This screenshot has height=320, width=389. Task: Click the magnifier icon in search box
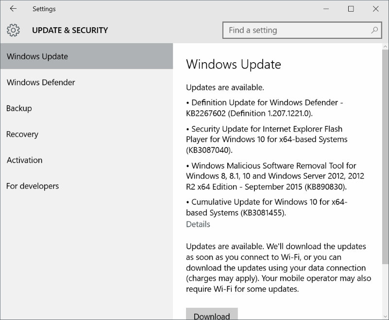(x=374, y=30)
